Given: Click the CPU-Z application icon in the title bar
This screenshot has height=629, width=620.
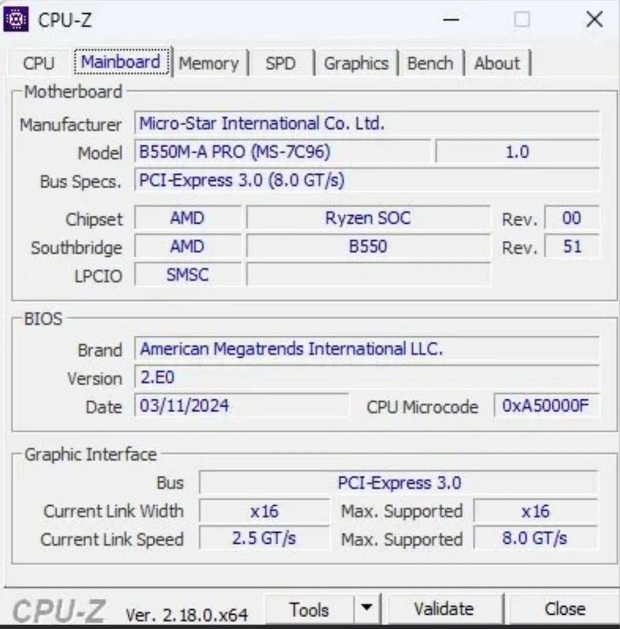Looking at the screenshot, I should pyautogui.click(x=16, y=19).
